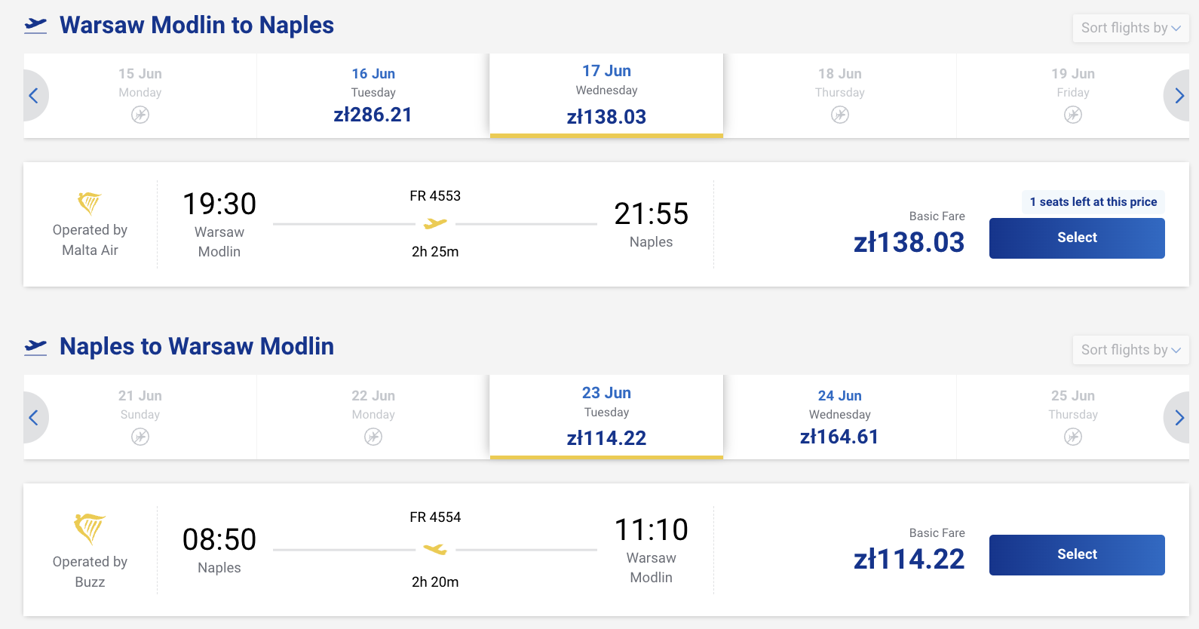Click the Buzz operator harp logo
Viewport: 1199px width, 629px height.
coord(90,528)
